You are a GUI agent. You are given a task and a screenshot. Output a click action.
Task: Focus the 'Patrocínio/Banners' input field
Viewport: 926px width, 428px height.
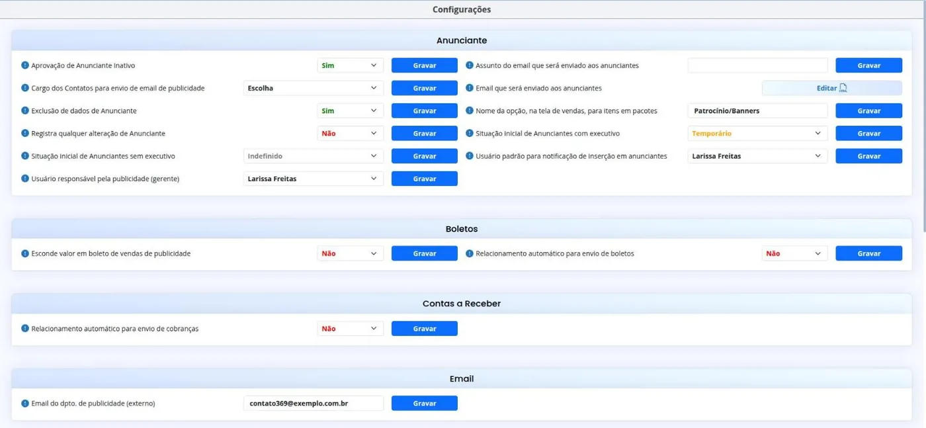(758, 110)
